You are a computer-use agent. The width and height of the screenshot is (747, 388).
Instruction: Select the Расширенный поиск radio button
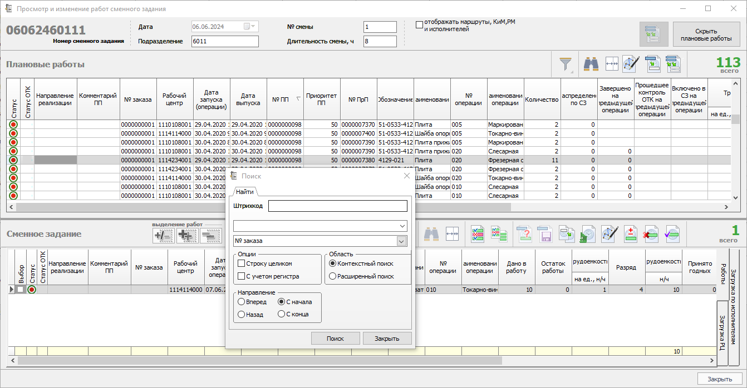point(333,276)
